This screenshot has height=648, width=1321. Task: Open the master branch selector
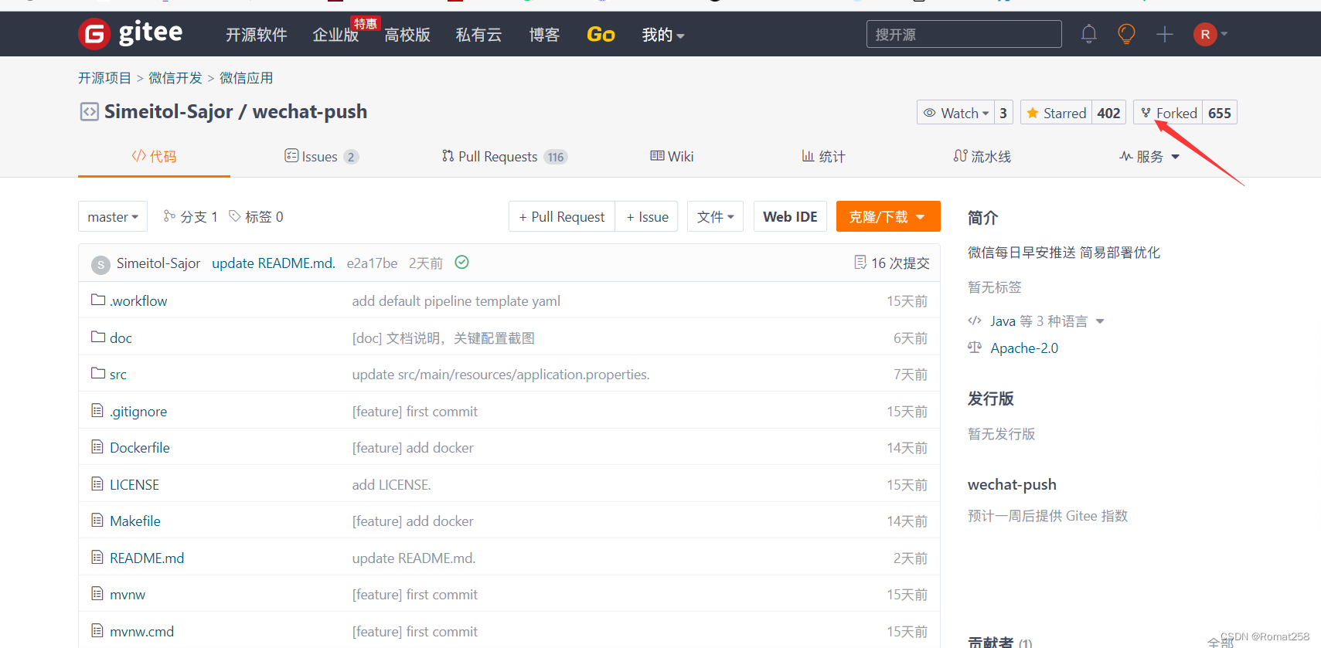113,216
